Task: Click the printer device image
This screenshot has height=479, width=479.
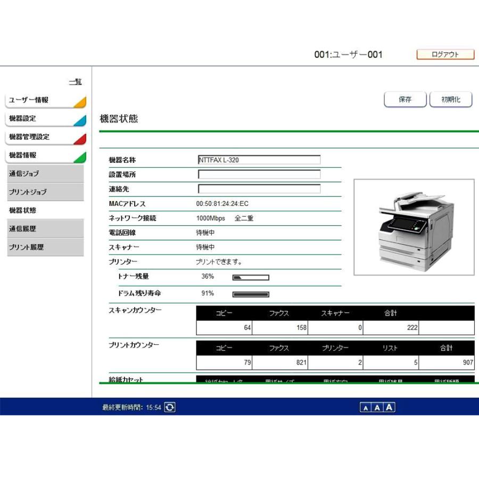Action: tap(414, 229)
